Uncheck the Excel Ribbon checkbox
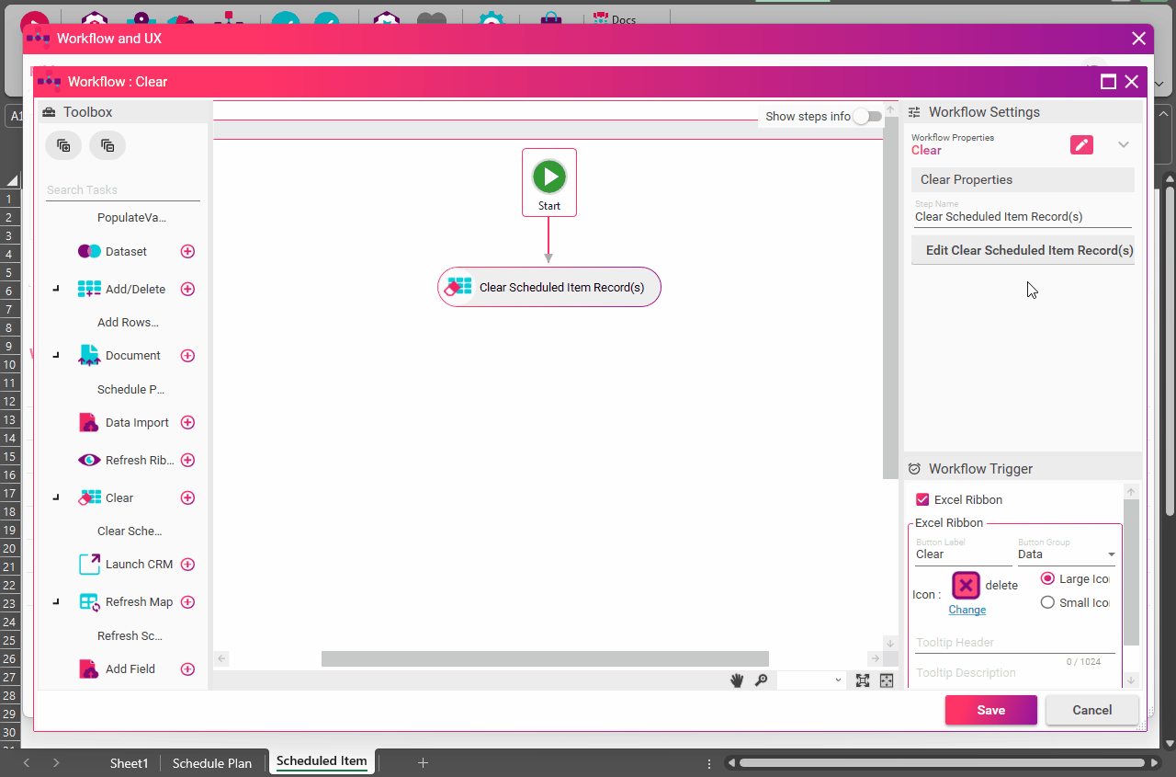Screen dimensions: 1176x777 point(922,499)
